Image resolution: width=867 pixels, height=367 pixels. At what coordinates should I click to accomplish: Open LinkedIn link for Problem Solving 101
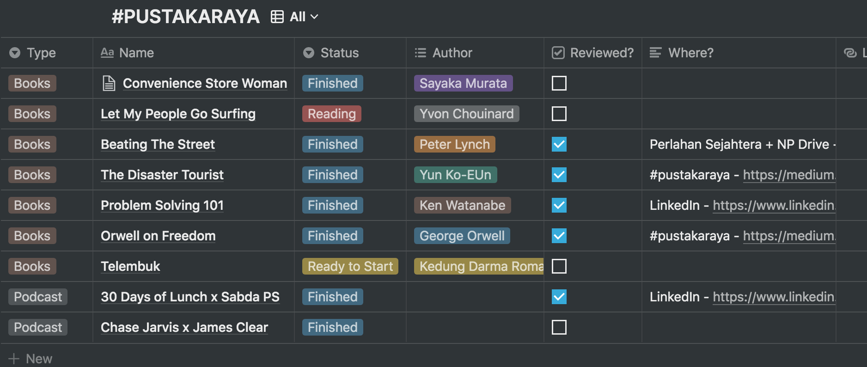point(774,205)
